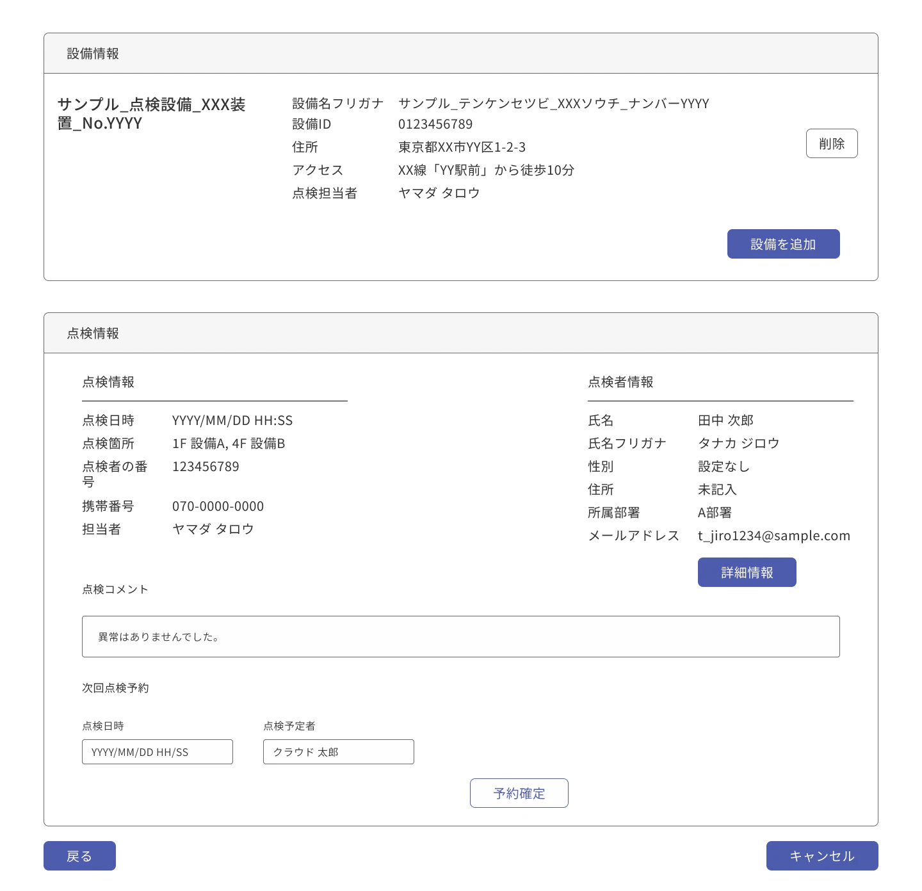Click the 設備を追加 button
Image resolution: width=922 pixels, height=891 pixels.
tap(783, 244)
